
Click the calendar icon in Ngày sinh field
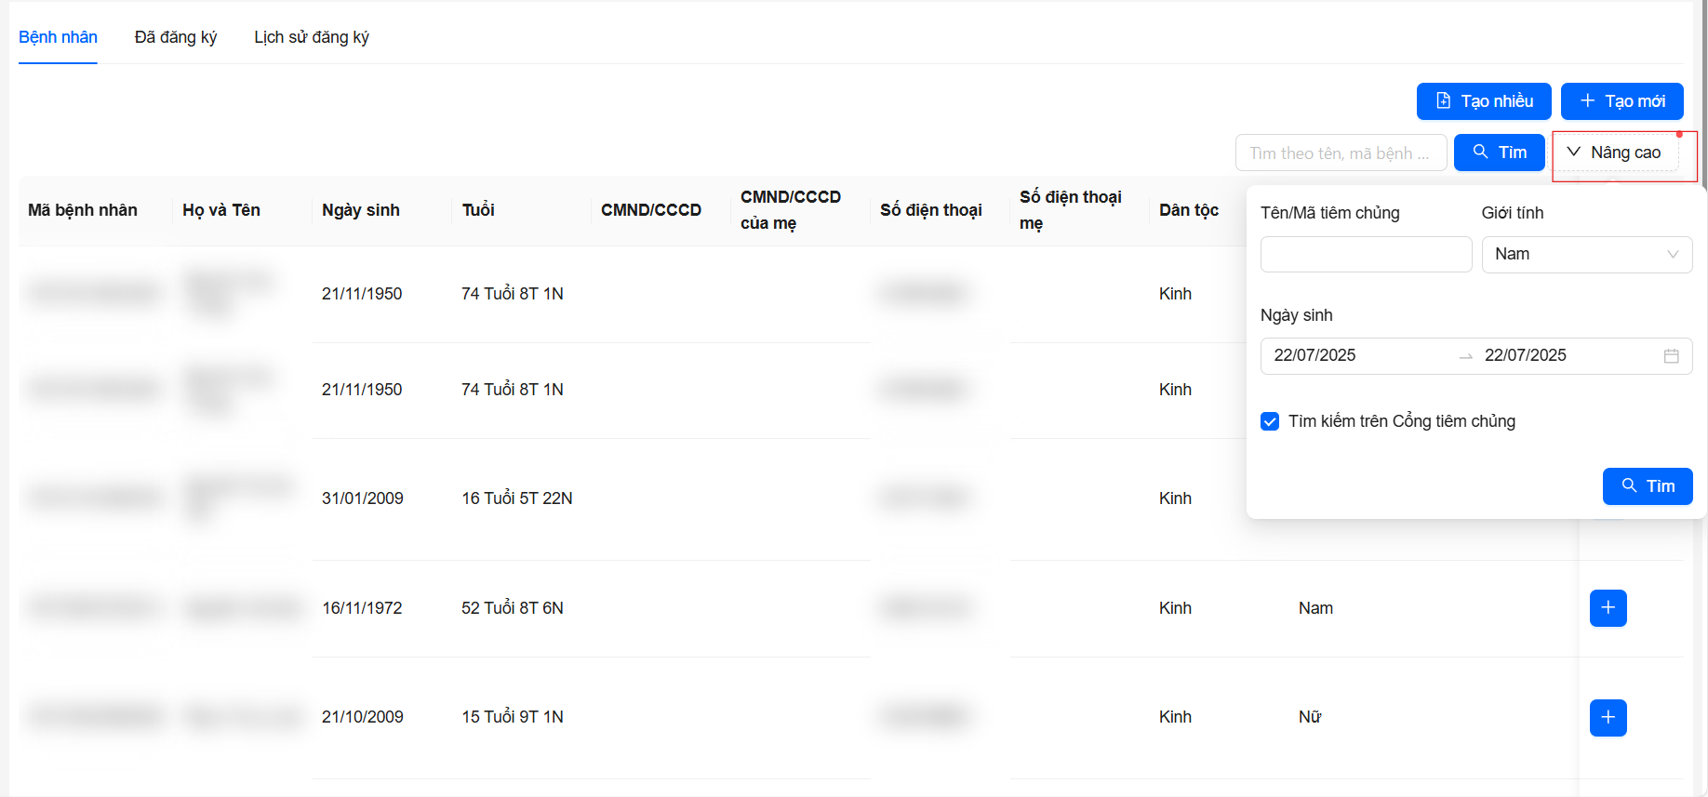pyautogui.click(x=1671, y=356)
